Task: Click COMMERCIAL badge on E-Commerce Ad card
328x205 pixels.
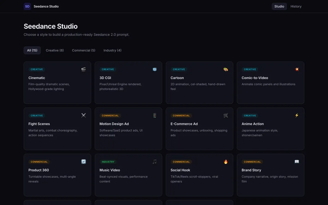Action: tap(181, 116)
